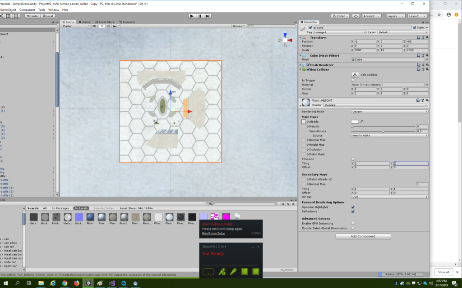Toggle 2D view in the Scene toolbar

(94, 26)
